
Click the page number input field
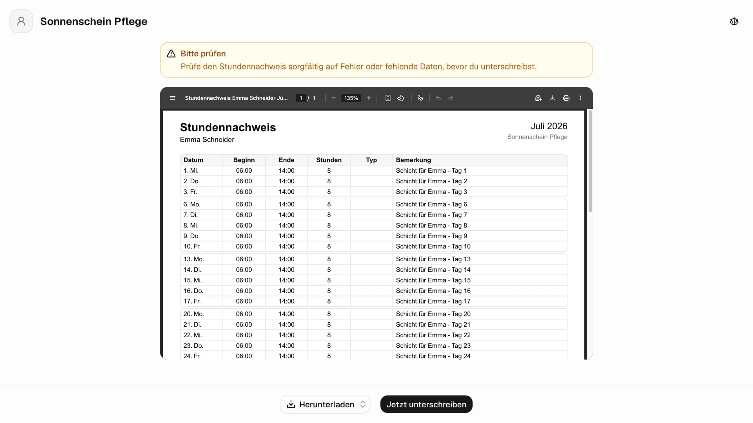301,98
